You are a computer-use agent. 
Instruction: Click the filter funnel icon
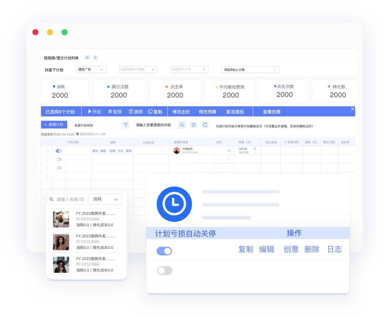click(x=126, y=125)
